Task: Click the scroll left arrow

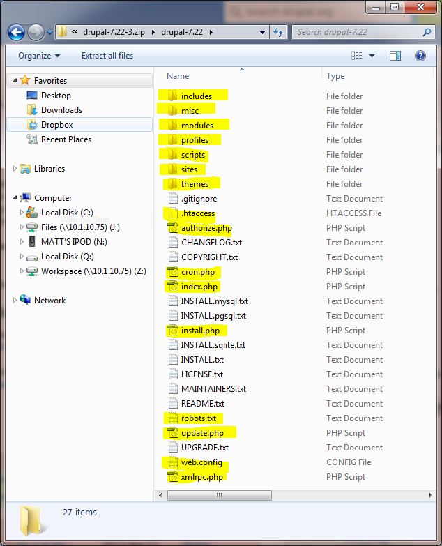Action: pyautogui.click(x=160, y=495)
